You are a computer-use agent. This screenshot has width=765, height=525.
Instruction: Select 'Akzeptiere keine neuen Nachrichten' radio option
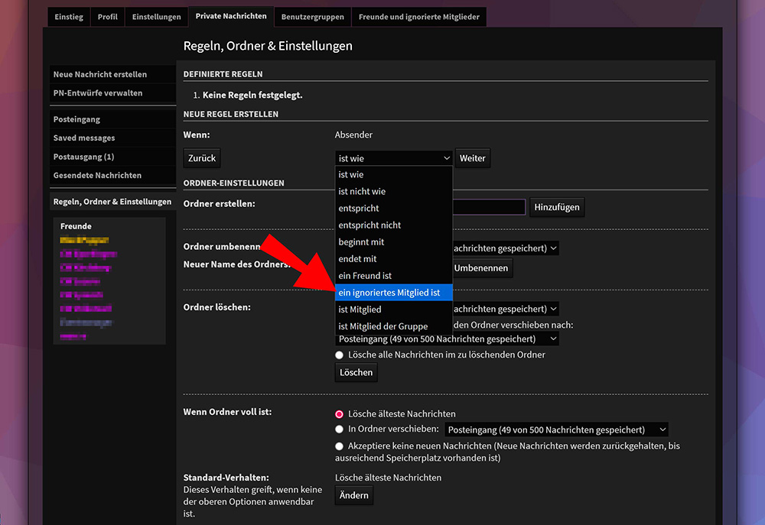pos(340,446)
